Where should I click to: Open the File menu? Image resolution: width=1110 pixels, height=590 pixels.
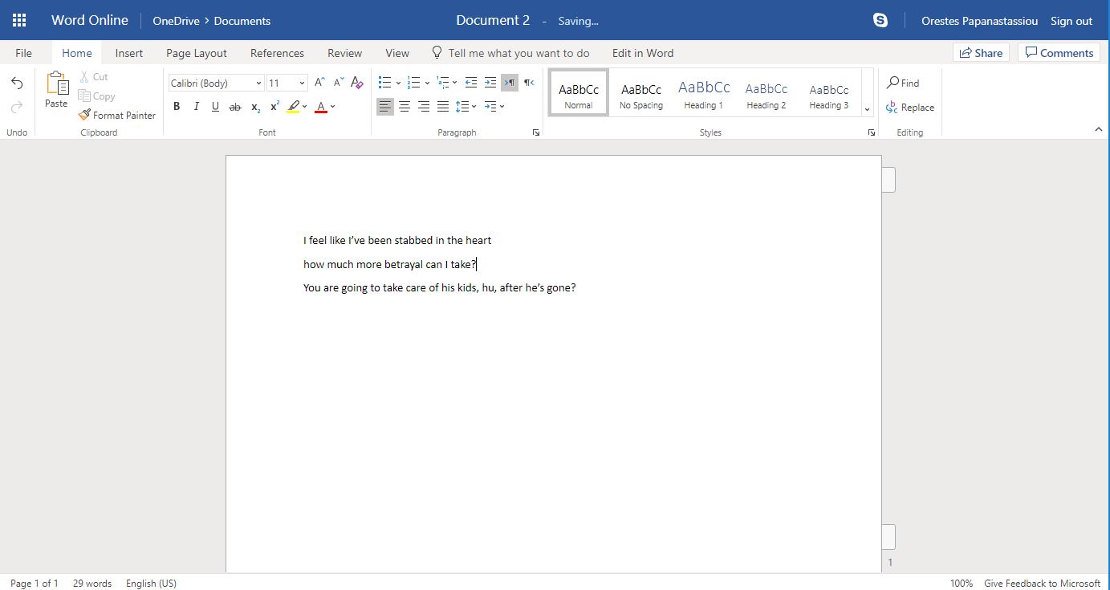pyautogui.click(x=24, y=53)
